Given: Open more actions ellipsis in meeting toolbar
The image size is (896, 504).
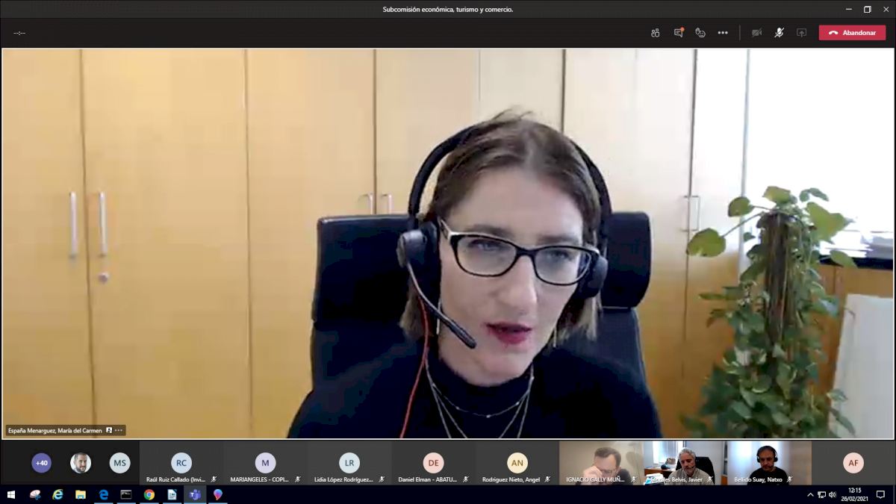Looking at the screenshot, I should pos(723,33).
